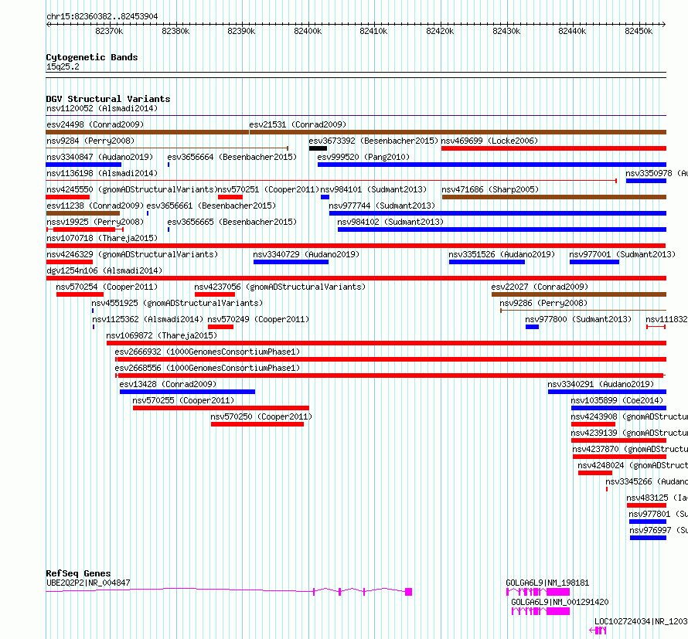Click the nsv9284 (Perry2008) label
Image resolution: width=688 pixels, height=639 pixels.
click(90, 141)
